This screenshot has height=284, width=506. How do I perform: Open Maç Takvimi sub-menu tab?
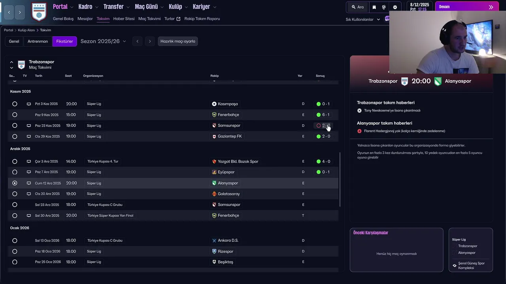tap(149, 19)
